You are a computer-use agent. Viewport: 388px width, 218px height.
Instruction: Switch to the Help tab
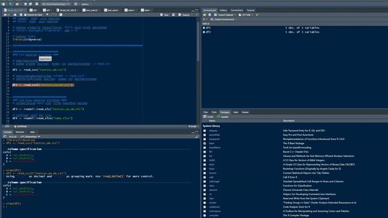coord(236,112)
